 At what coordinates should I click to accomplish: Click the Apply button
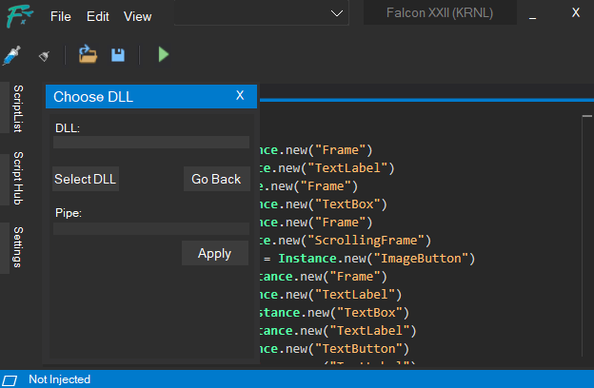215,253
